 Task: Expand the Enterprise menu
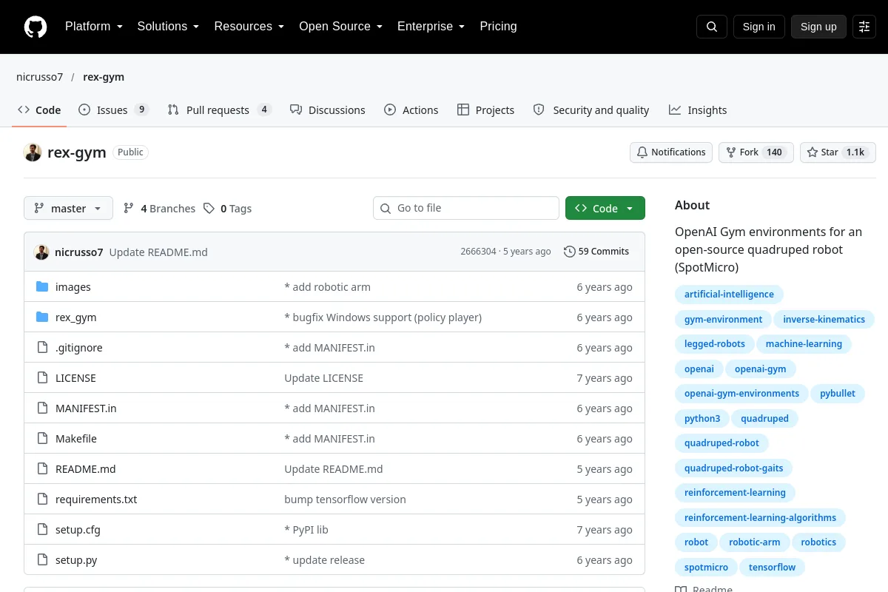[431, 27]
